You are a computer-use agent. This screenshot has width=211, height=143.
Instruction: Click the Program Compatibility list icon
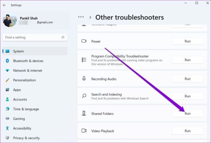point(84,60)
